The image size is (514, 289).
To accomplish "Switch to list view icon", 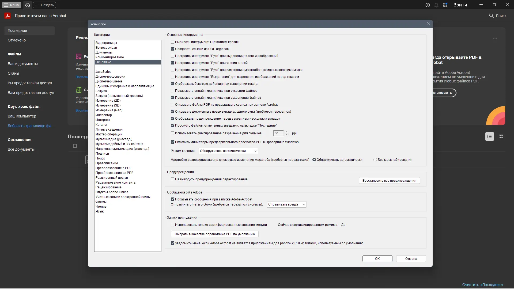I will 489,136.
